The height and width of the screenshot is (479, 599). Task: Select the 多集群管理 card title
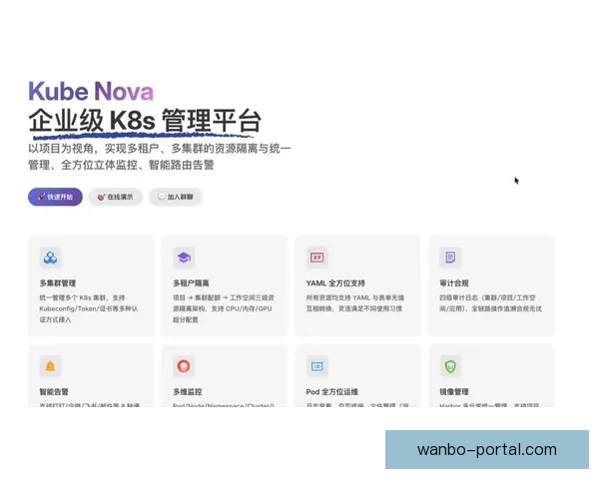coord(58,283)
